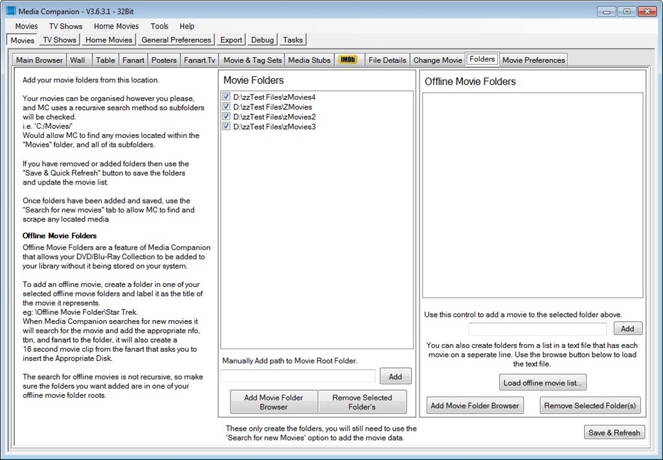663x460 pixels.
Task: Open the General Preferences tab
Action: 176,40
